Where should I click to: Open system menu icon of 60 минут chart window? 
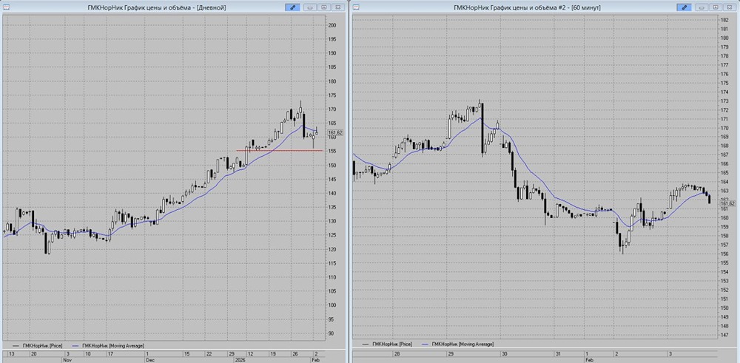click(x=357, y=7)
